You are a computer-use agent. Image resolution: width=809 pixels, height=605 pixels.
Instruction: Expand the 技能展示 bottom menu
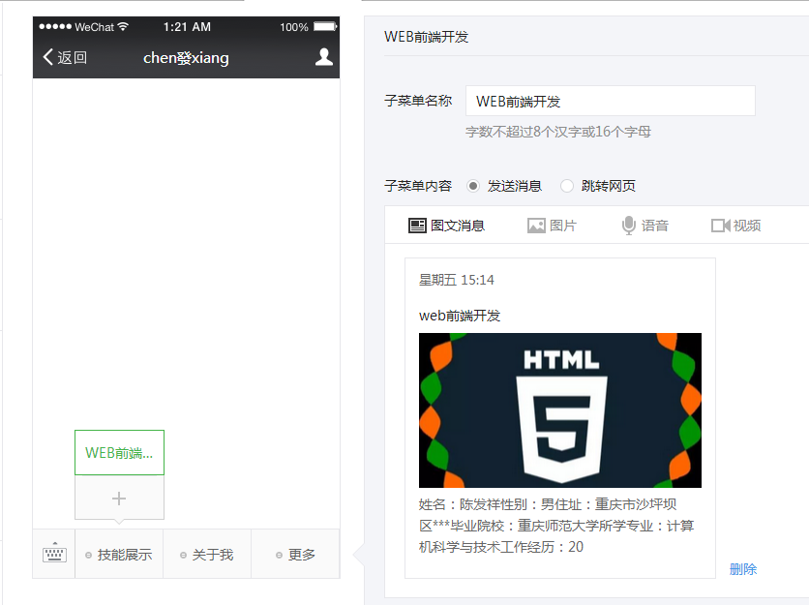click(x=119, y=555)
